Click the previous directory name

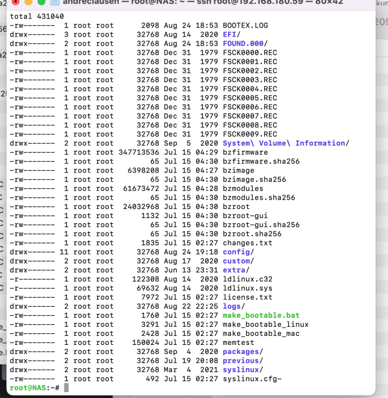(x=241, y=361)
